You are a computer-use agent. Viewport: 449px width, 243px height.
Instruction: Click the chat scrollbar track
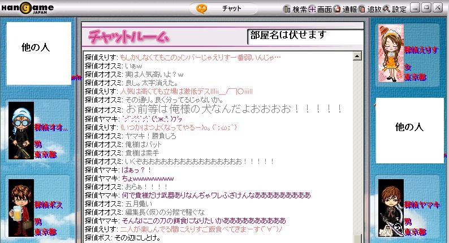point(357,147)
